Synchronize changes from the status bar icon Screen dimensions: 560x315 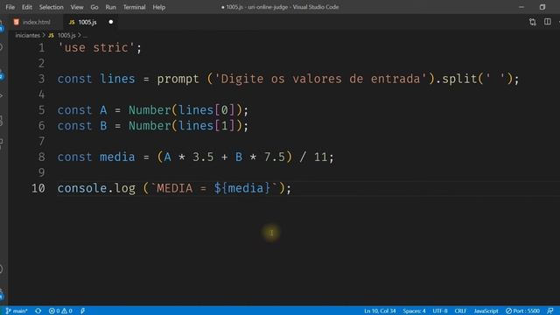pos(38,311)
